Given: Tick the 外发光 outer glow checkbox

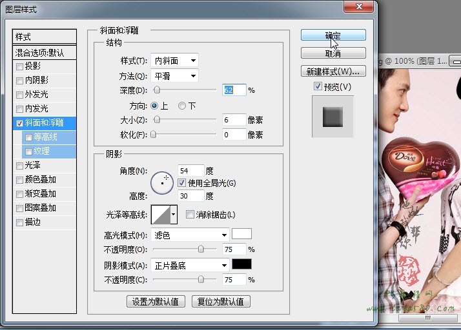Looking at the screenshot, I should click(x=20, y=95).
